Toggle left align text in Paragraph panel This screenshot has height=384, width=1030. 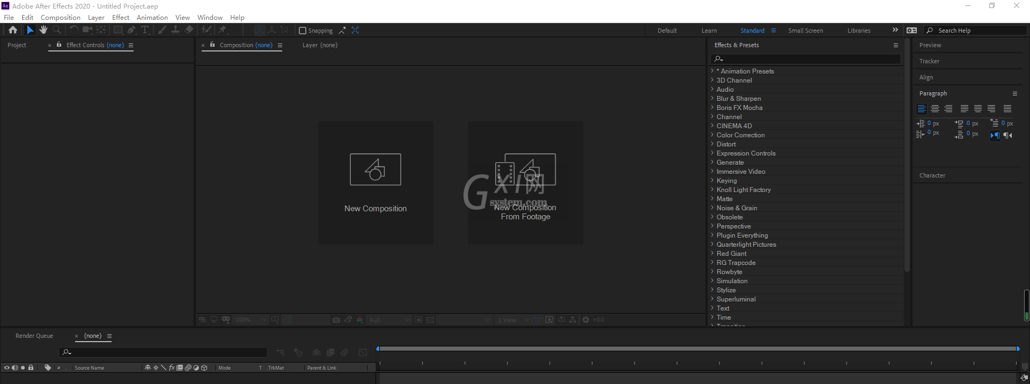(x=922, y=108)
